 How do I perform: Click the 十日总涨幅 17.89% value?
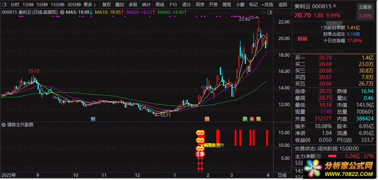[x=354, y=41]
